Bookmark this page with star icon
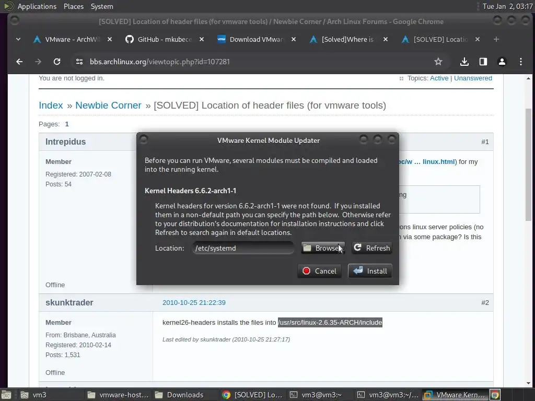 click(438, 62)
